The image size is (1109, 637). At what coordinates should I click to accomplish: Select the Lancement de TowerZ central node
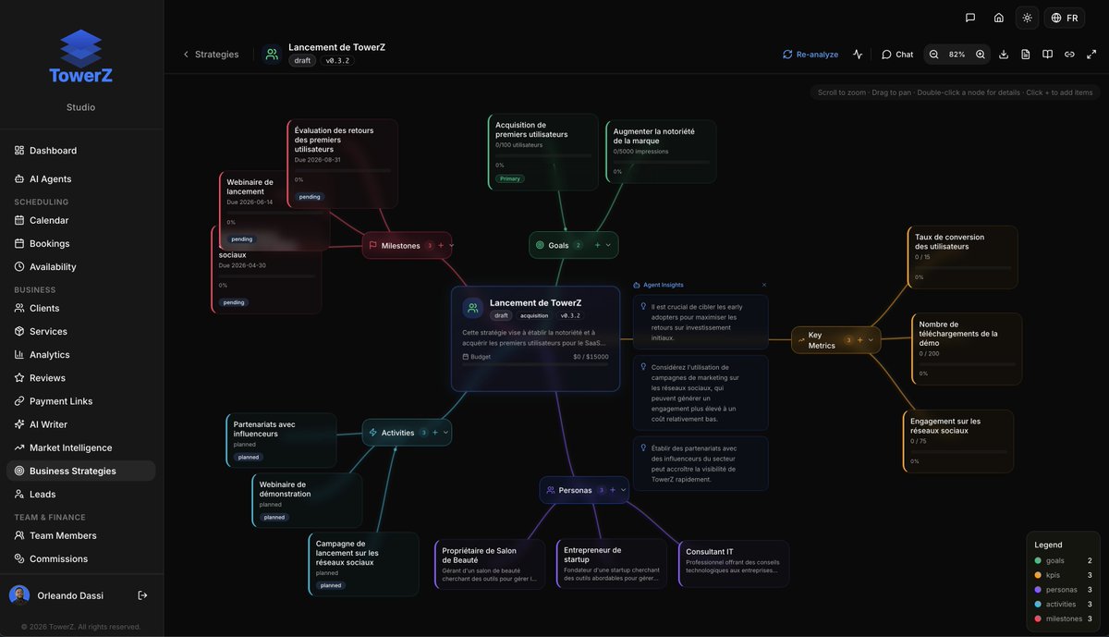(535, 338)
